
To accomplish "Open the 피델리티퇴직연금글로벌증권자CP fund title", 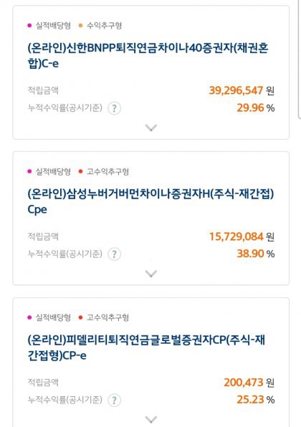I will [x=146, y=348].
